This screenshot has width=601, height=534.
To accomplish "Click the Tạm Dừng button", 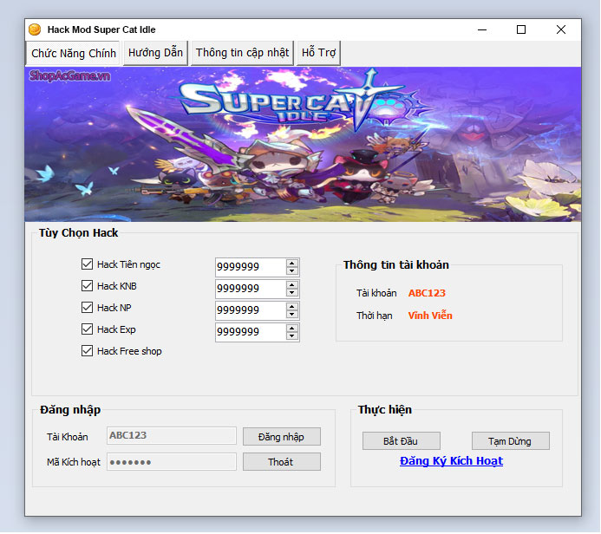I will point(511,441).
